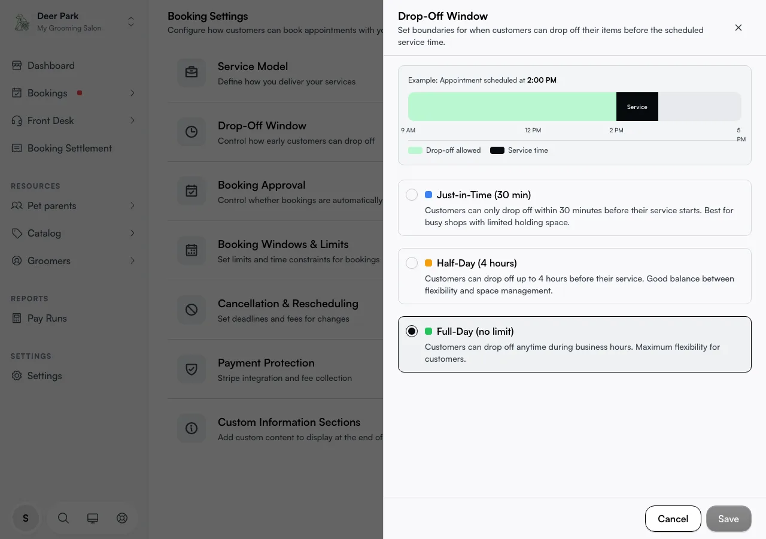Expand the Pet parents submenu chevron

(x=132, y=206)
